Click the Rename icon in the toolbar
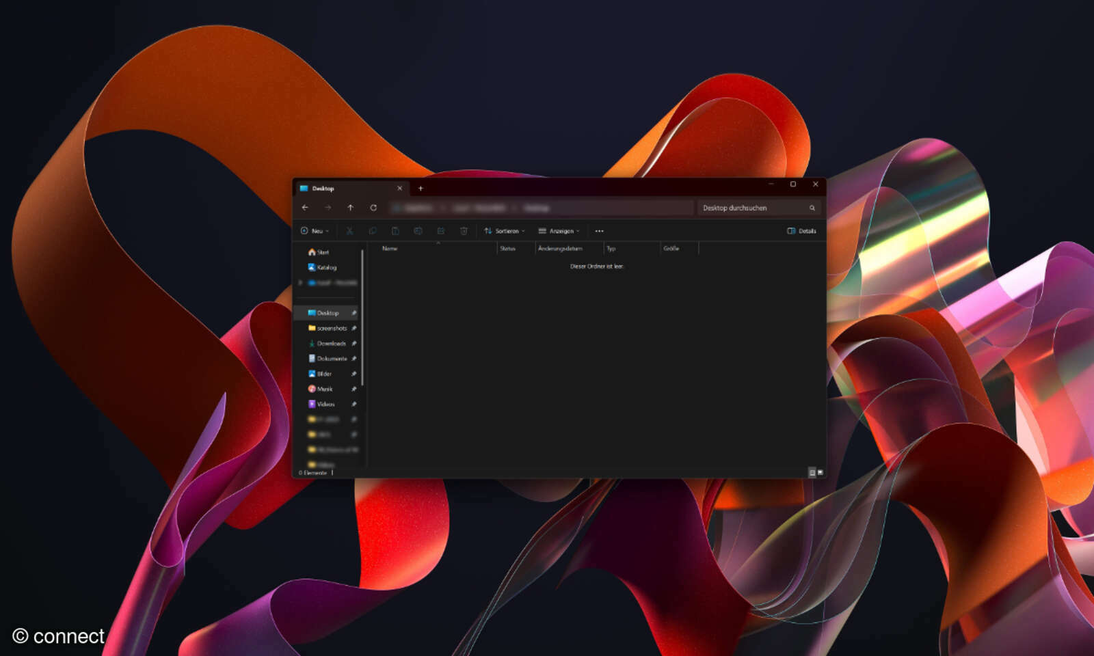Viewport: 1094px width, 656px height. (418, 231)
